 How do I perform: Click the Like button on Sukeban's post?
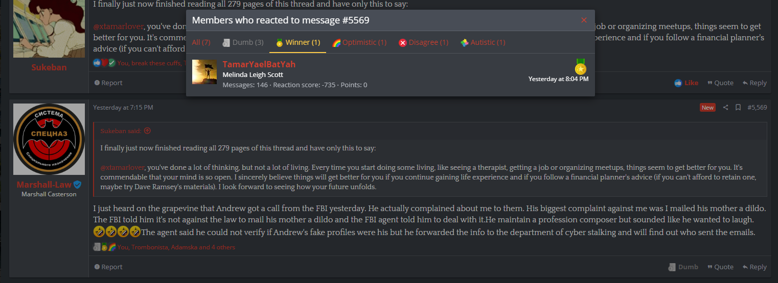686,83
